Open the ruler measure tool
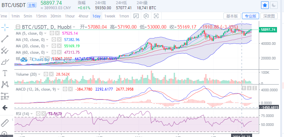 [5, 123]
